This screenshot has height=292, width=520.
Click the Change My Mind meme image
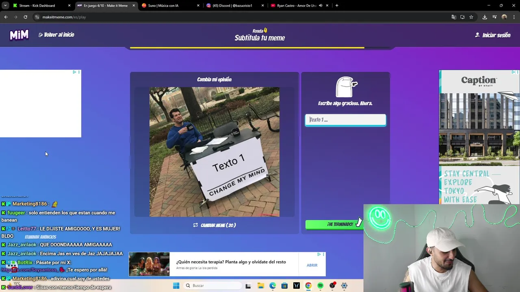(x=214, y=152)
